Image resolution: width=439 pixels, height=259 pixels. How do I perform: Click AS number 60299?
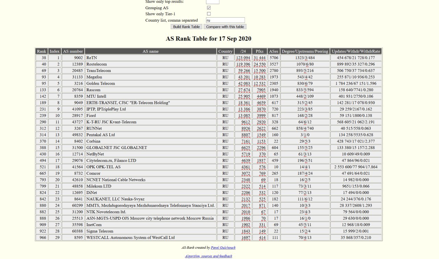coord(73,206)
